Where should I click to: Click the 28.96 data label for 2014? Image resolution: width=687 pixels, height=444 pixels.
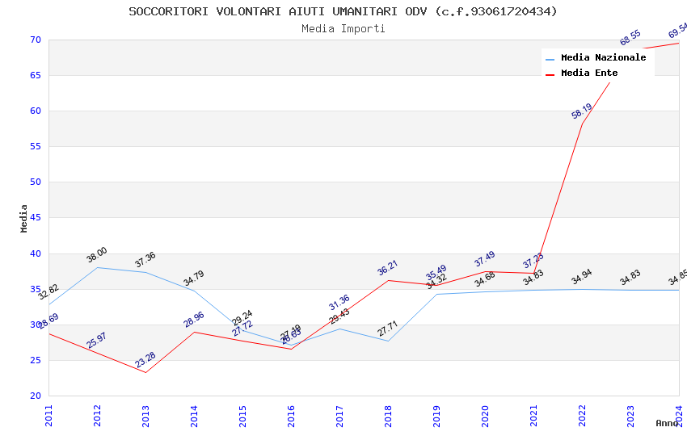click(194, 320)
